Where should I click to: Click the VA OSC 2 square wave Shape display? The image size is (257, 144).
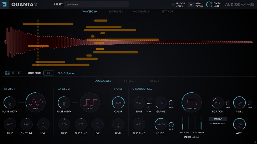coord(90,102)
